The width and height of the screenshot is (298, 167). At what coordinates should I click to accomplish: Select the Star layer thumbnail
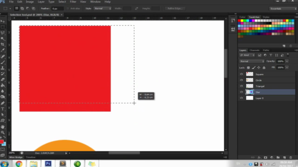click(x=250, y=92)
